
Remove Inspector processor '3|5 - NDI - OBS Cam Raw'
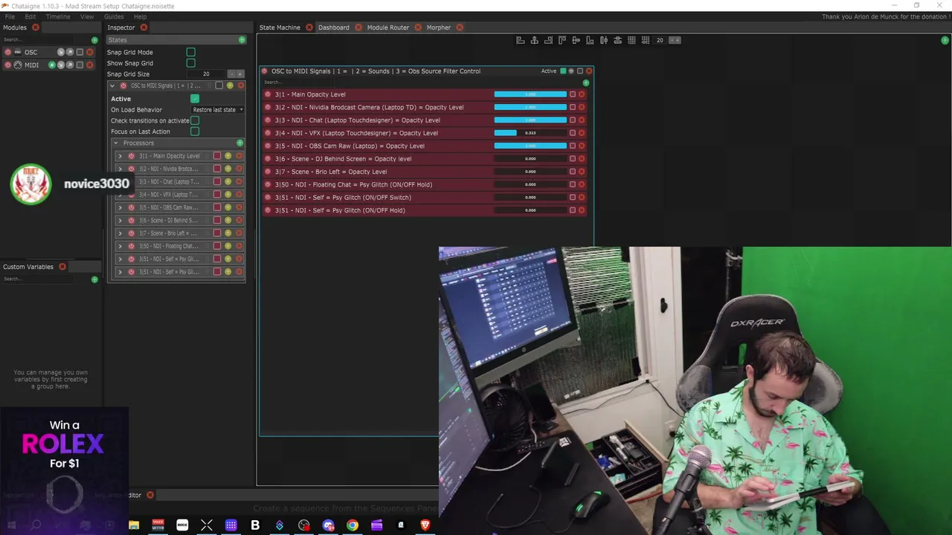click(239, 207)
